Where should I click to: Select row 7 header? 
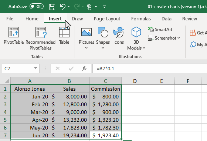[5, 135]
